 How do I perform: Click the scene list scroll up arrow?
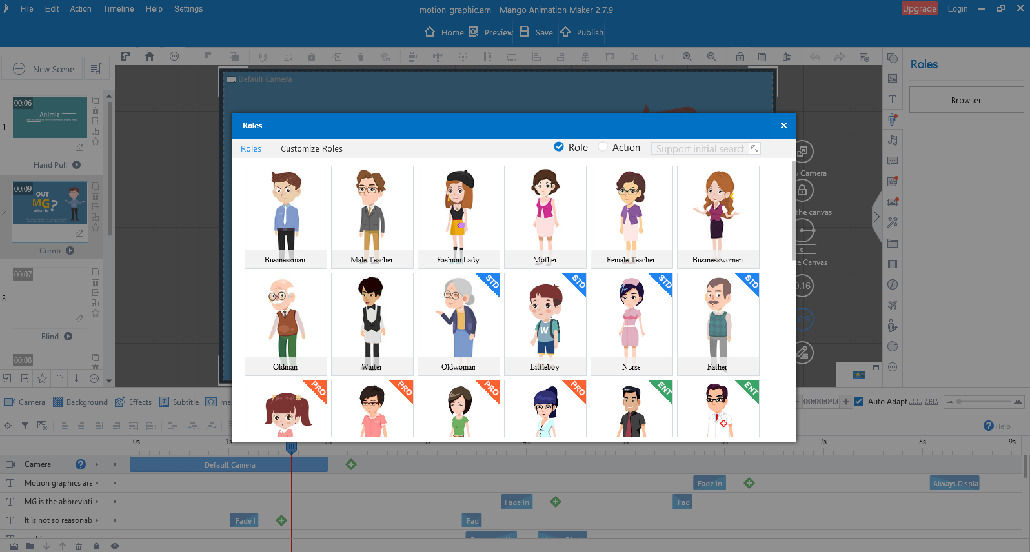pos(109,96)
